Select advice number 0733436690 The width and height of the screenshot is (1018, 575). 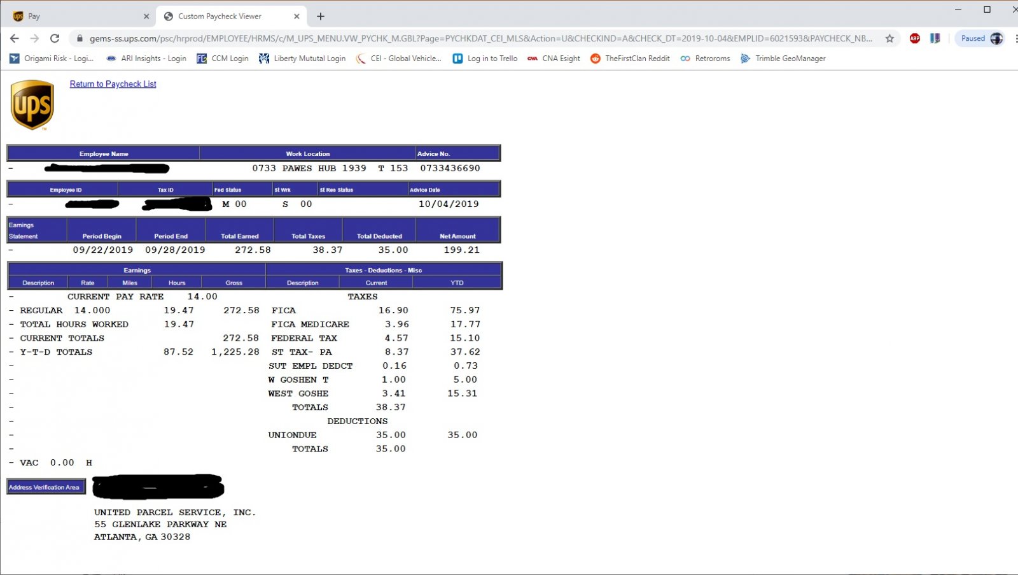point(450,168)
